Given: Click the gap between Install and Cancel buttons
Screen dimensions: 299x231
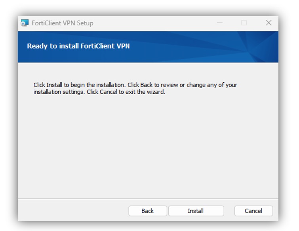Looking at the screenshot, I should pyautogui.click(x=229, y=211).
